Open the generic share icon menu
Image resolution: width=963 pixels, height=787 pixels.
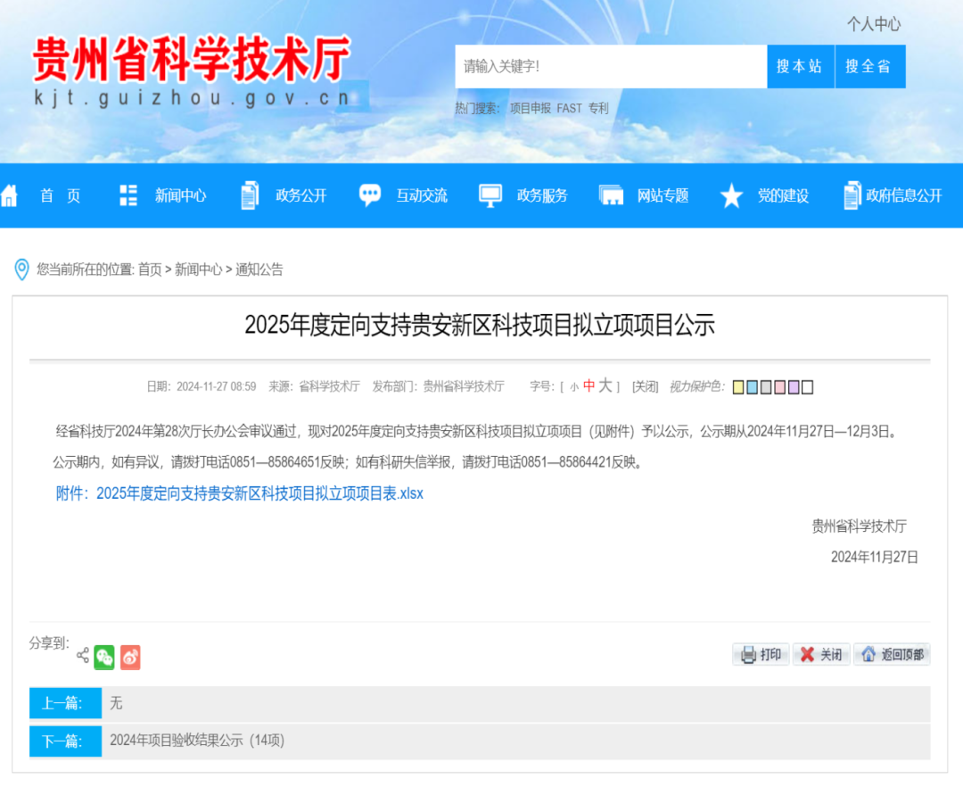click(81, 655)
